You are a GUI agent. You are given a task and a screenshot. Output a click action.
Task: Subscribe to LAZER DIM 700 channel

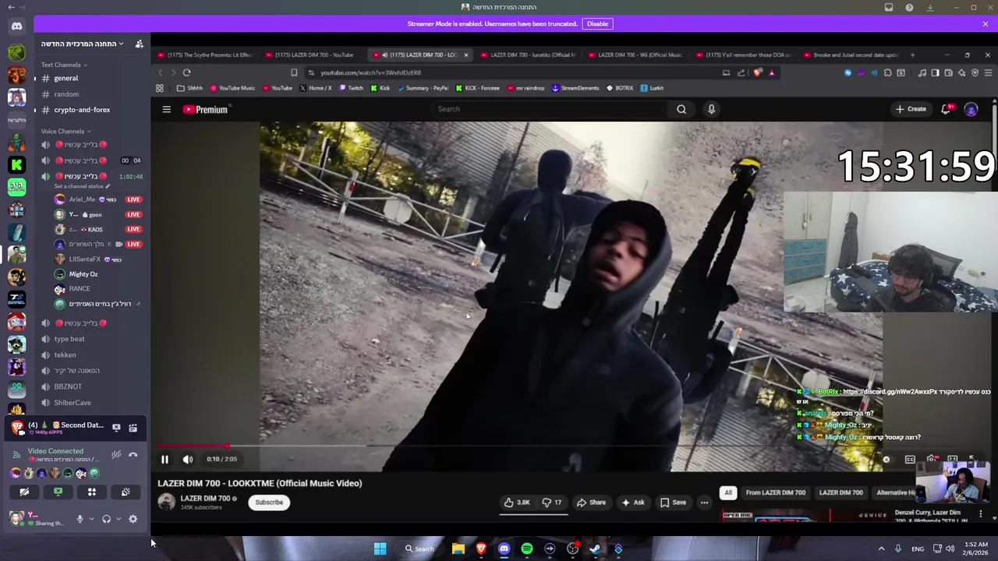click(269, 503)
